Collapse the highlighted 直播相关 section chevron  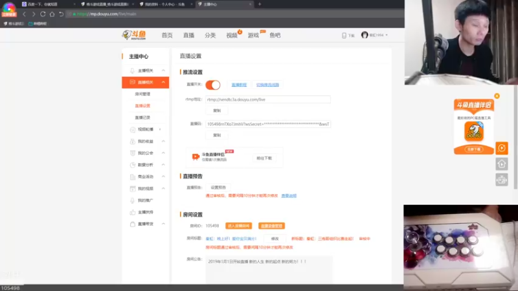click(x=163, y=82)
